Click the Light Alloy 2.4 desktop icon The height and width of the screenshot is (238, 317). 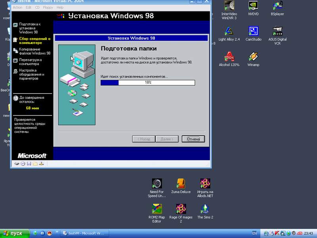tap(229, 32)
